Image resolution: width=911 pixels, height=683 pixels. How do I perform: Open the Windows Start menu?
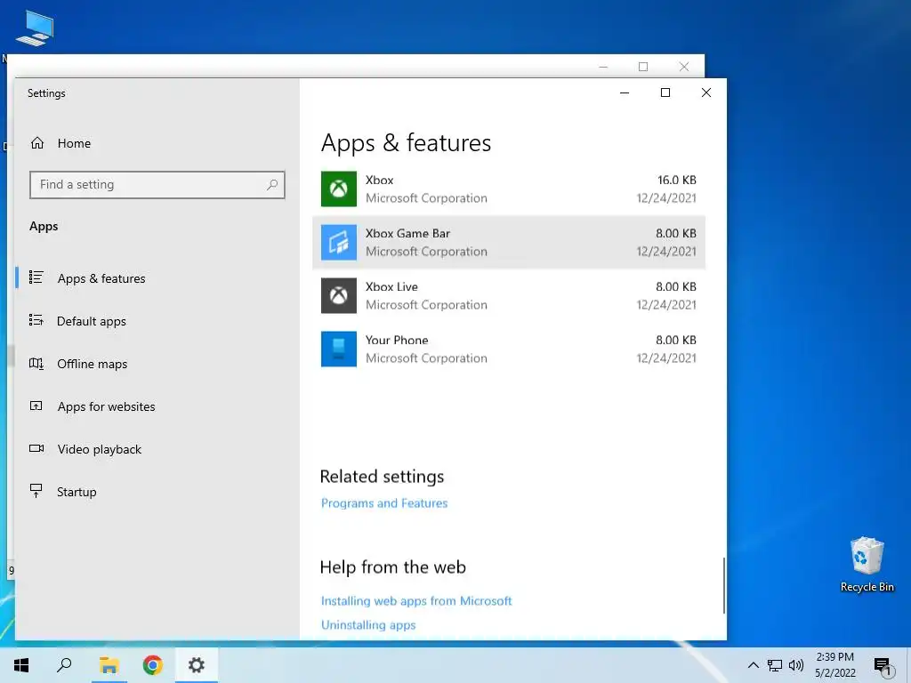[x=21, y=665]
